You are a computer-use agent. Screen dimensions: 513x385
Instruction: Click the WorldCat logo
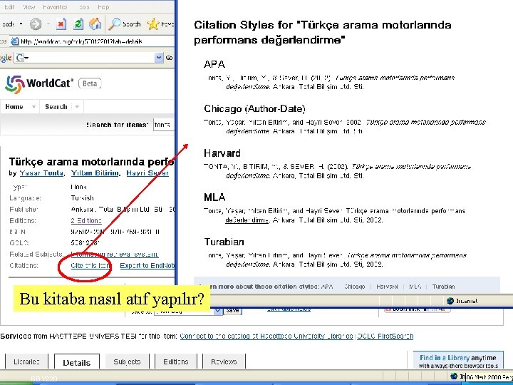click(38, 84)
